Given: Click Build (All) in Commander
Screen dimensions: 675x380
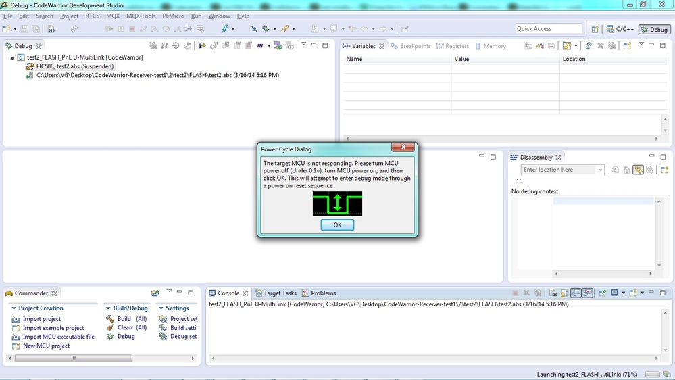Looking at the screenshot, I should pos(132,319).
